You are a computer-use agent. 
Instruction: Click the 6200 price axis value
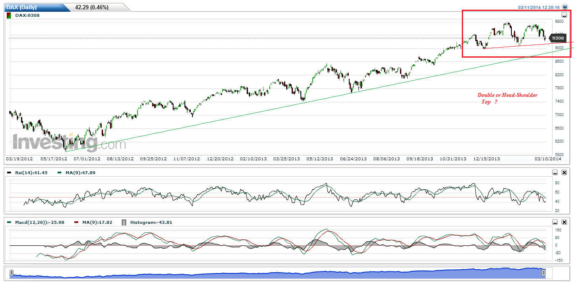(x=558, y=141)
